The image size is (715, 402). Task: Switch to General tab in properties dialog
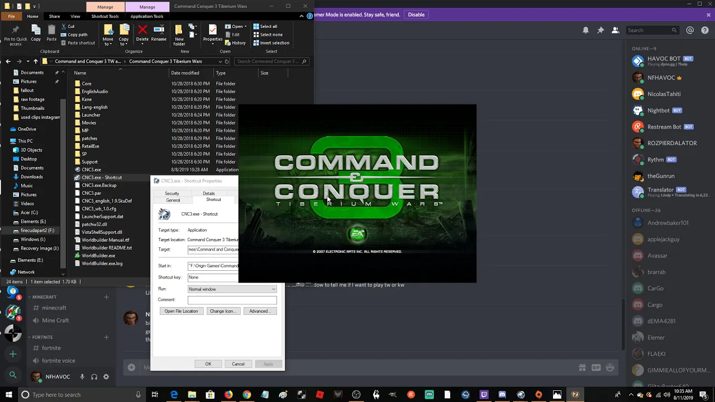point(173,200)
